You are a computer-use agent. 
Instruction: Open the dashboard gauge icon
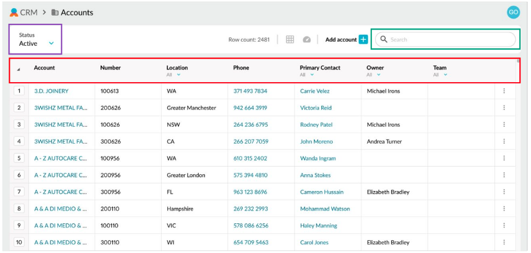(307, 39)
